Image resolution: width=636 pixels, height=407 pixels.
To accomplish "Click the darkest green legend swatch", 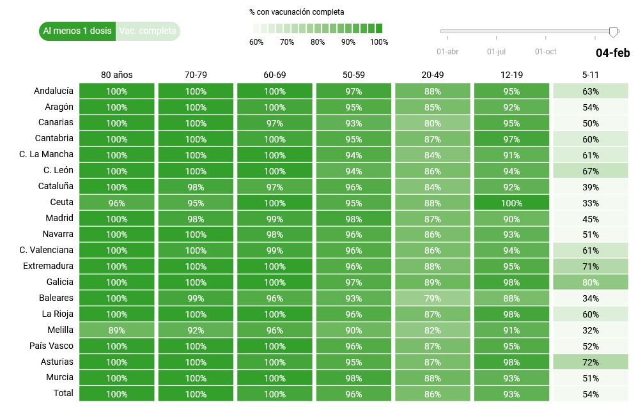I will (378, 28).
